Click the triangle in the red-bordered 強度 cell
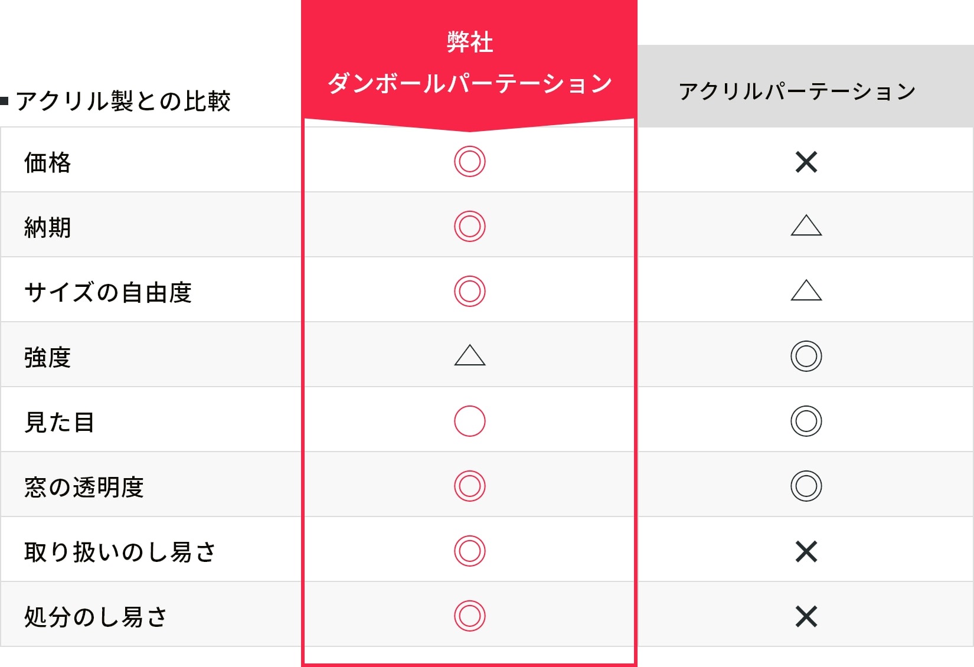974x667 pixels. (x=470, y=356)
